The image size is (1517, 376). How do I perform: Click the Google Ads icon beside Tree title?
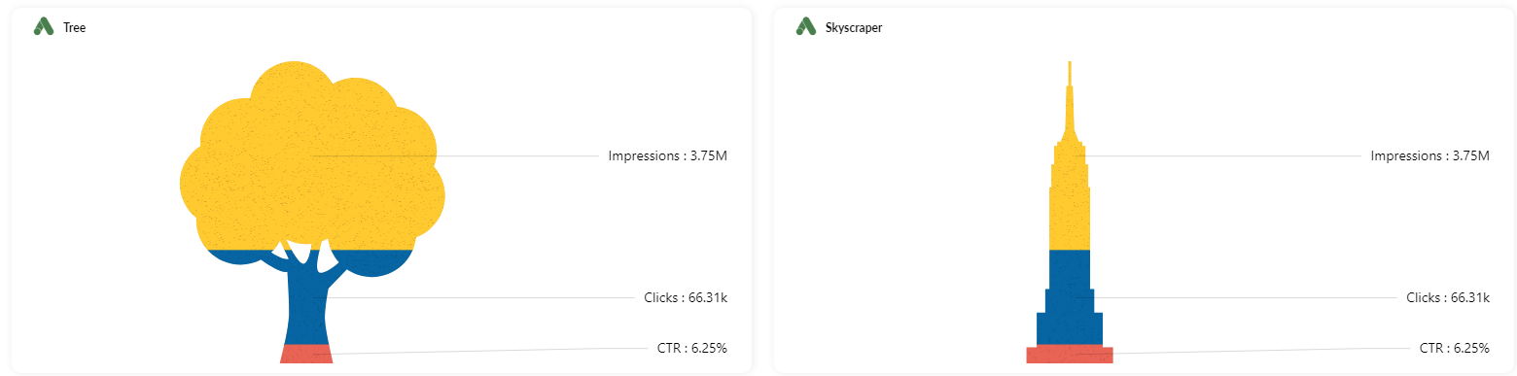coord(43,26)
